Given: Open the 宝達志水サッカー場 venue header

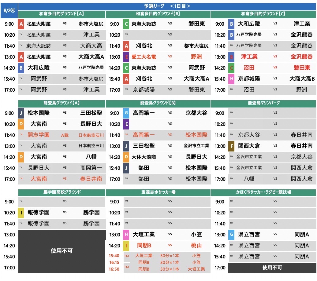Looking at the screenshot, I should [158, 192].
